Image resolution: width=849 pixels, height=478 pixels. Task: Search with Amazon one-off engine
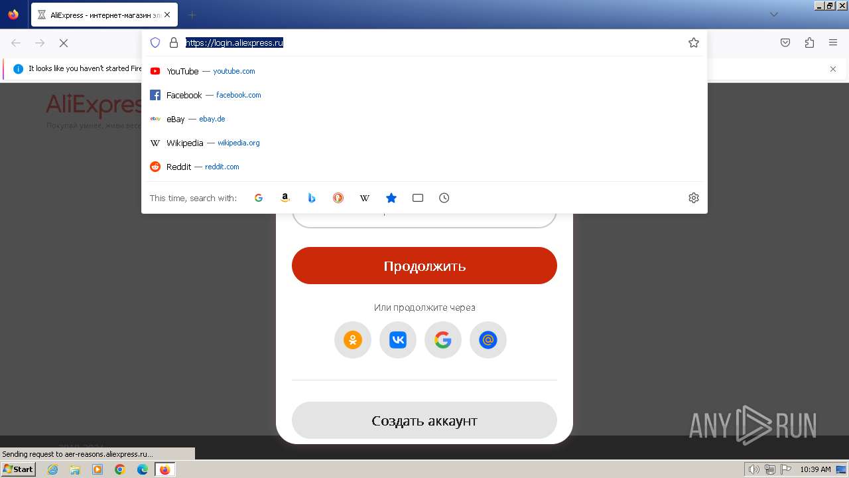[285, 198]
